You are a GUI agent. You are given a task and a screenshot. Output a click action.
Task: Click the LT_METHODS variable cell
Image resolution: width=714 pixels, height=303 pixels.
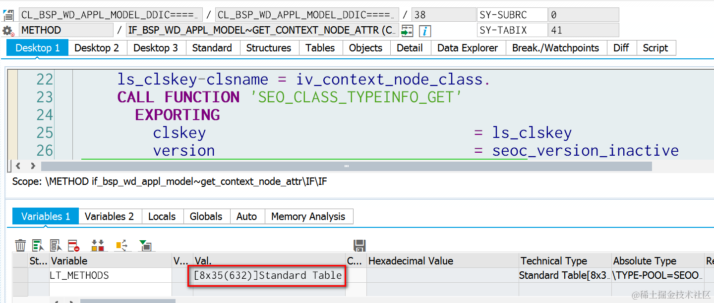tap(111, 275)
